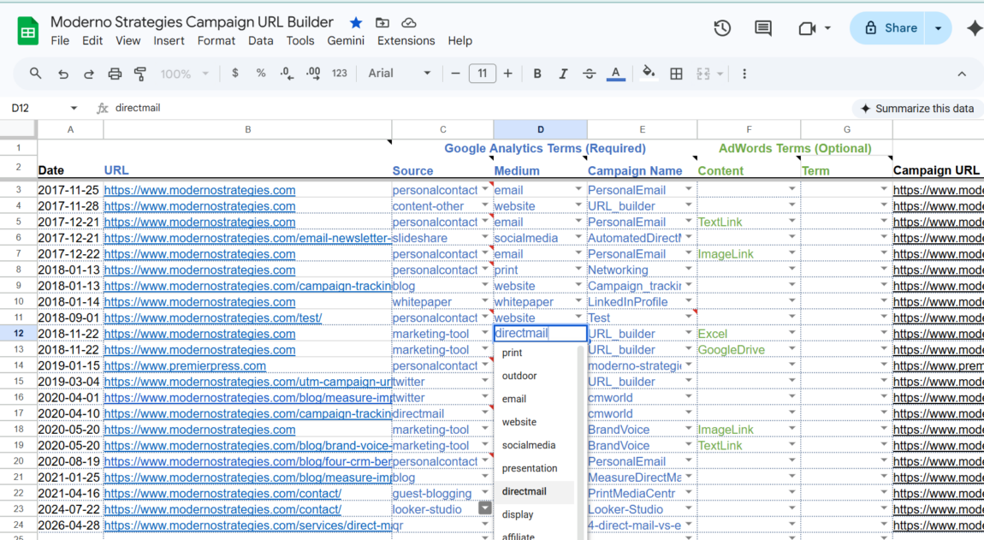Start a meeting with camera icon

pos(806,28)
